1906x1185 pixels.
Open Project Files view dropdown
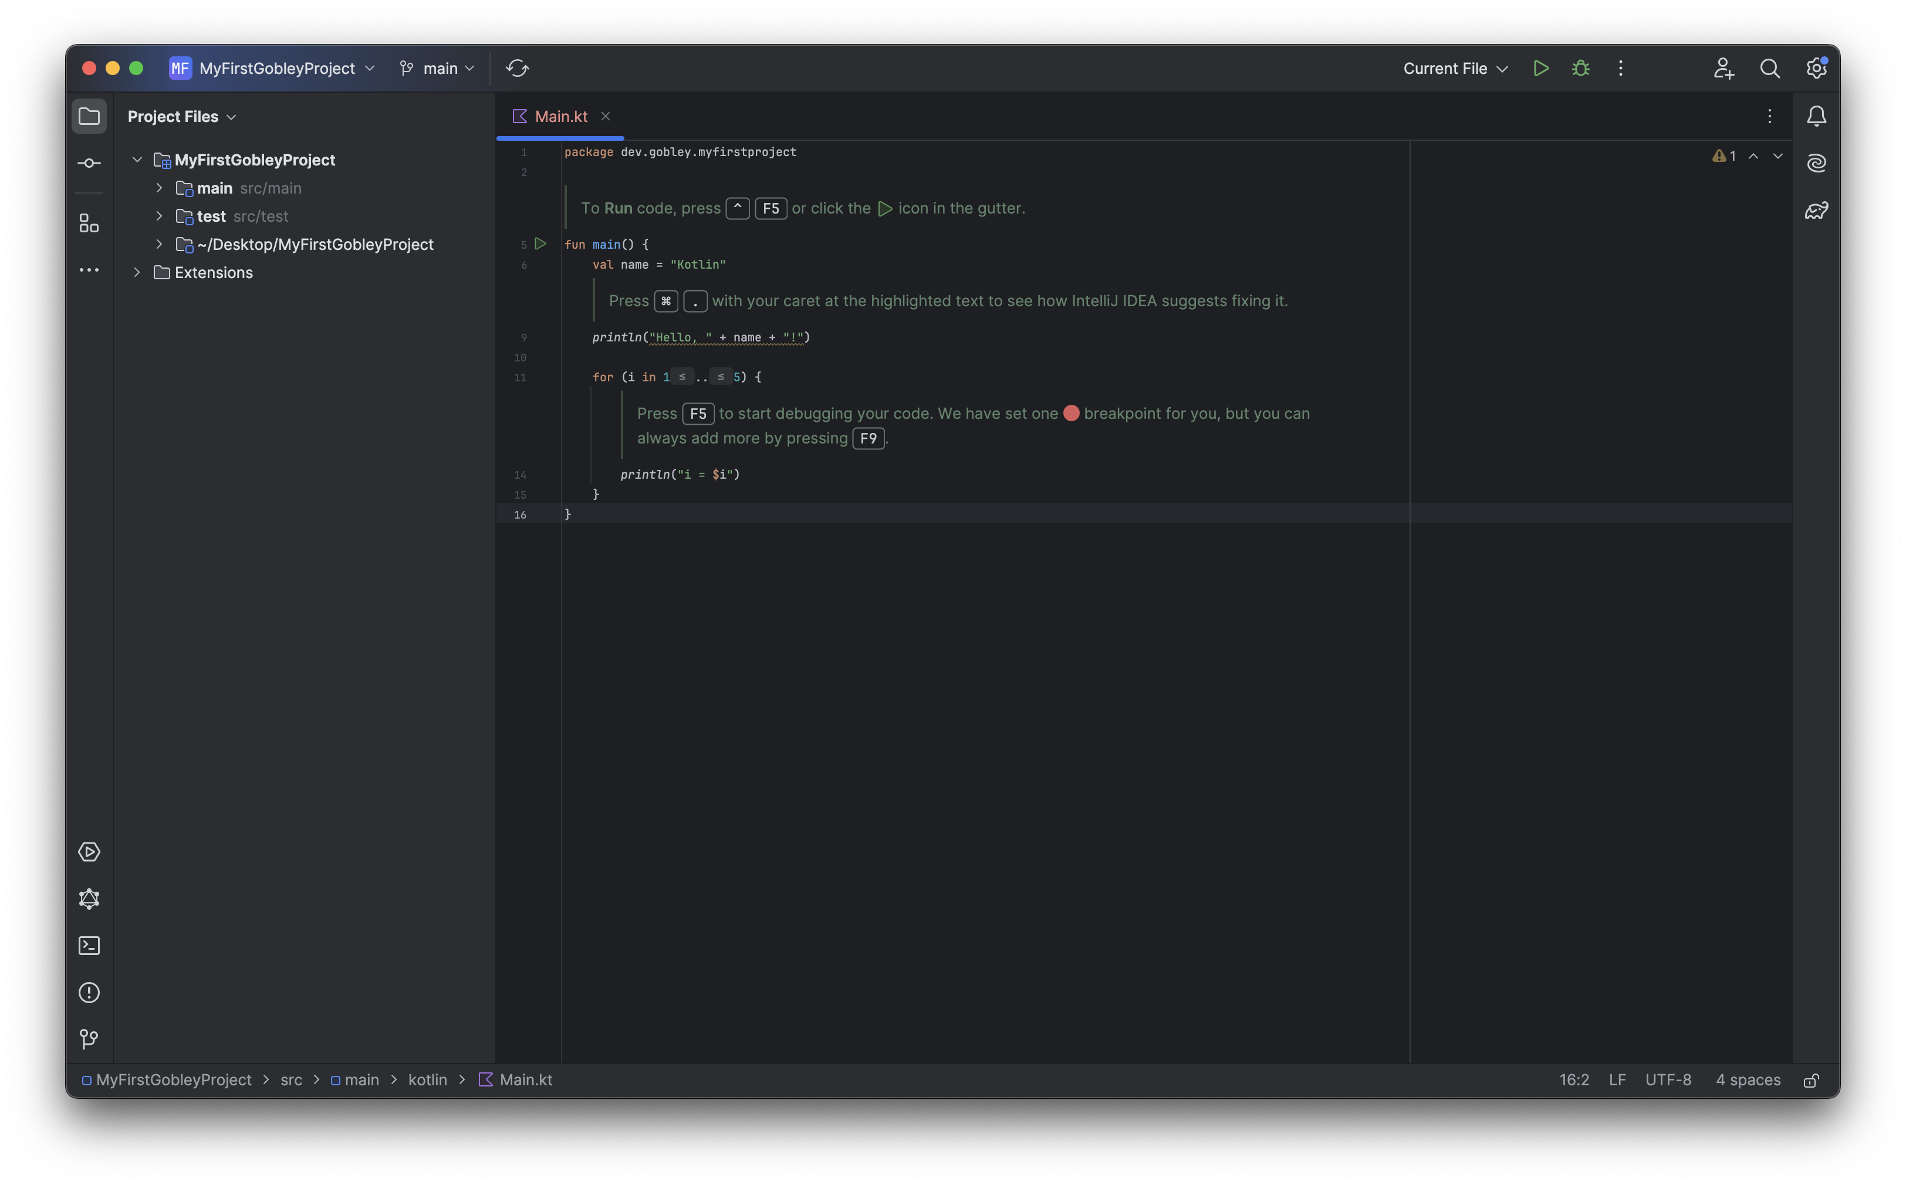coord(182,117)
